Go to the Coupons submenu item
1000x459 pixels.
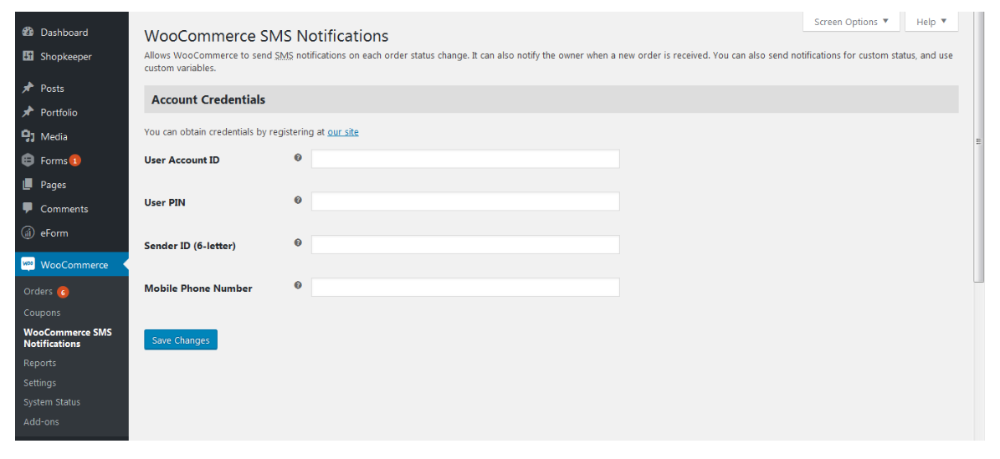pos(42,313)
